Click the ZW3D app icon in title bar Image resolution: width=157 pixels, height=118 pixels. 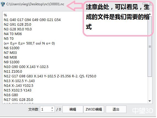pyautogui.click(x=3, y=4)
